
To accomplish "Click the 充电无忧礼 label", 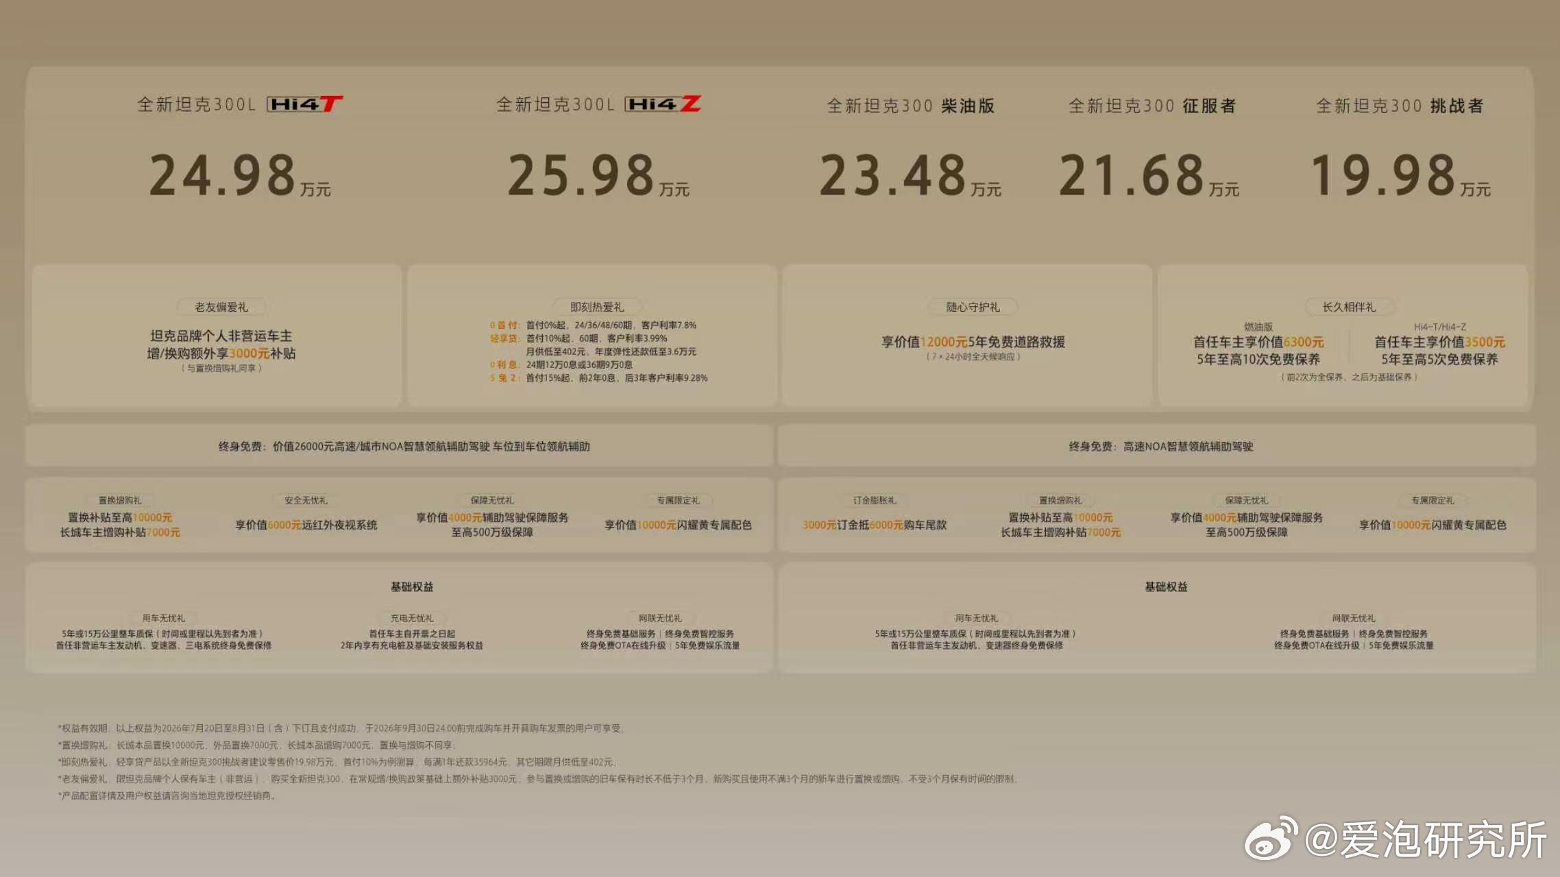I will (x=412, y=618).
